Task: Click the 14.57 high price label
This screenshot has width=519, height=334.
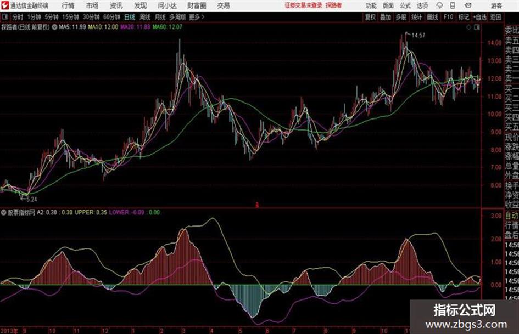Action: (418, 36)
